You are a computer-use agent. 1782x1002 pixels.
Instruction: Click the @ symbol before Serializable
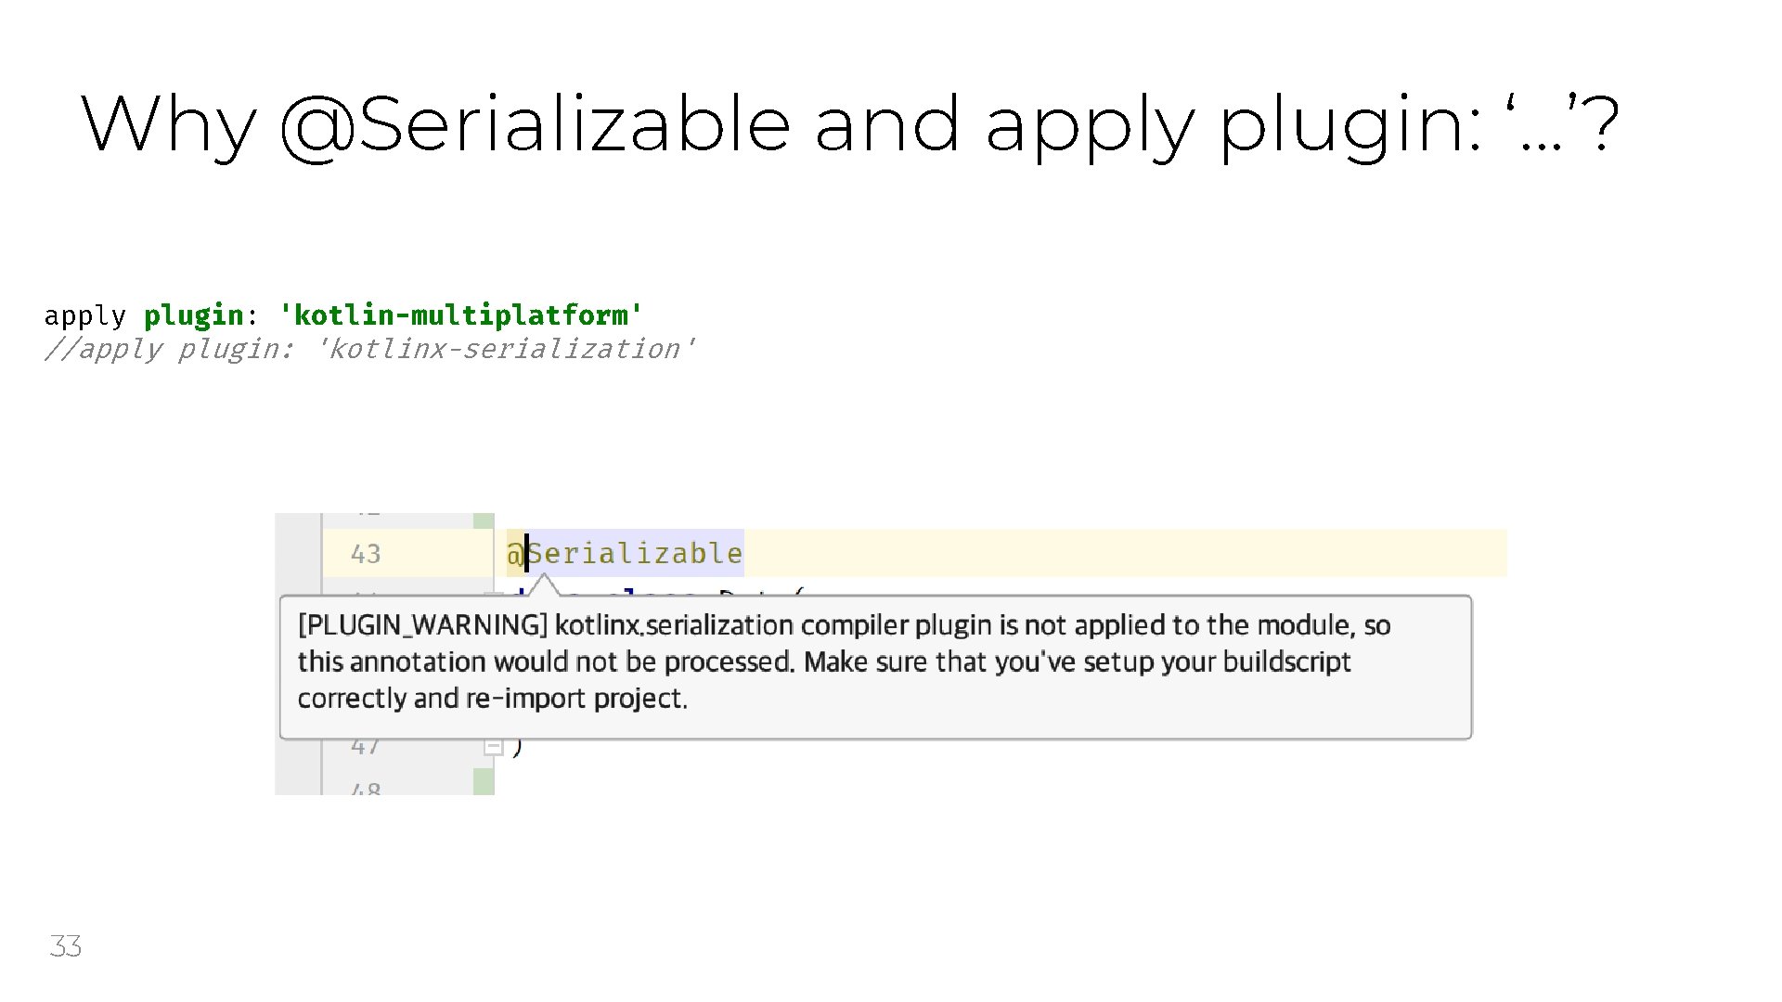(x=515, y=554)
